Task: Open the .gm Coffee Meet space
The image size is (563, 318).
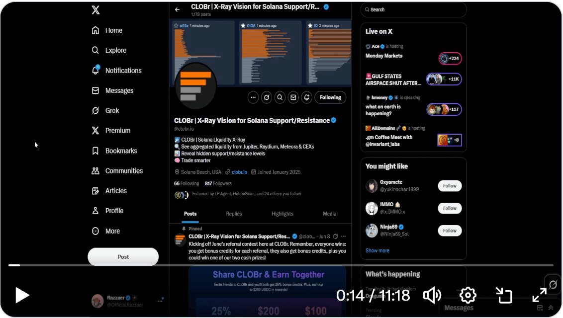Action: click(449, 140)
